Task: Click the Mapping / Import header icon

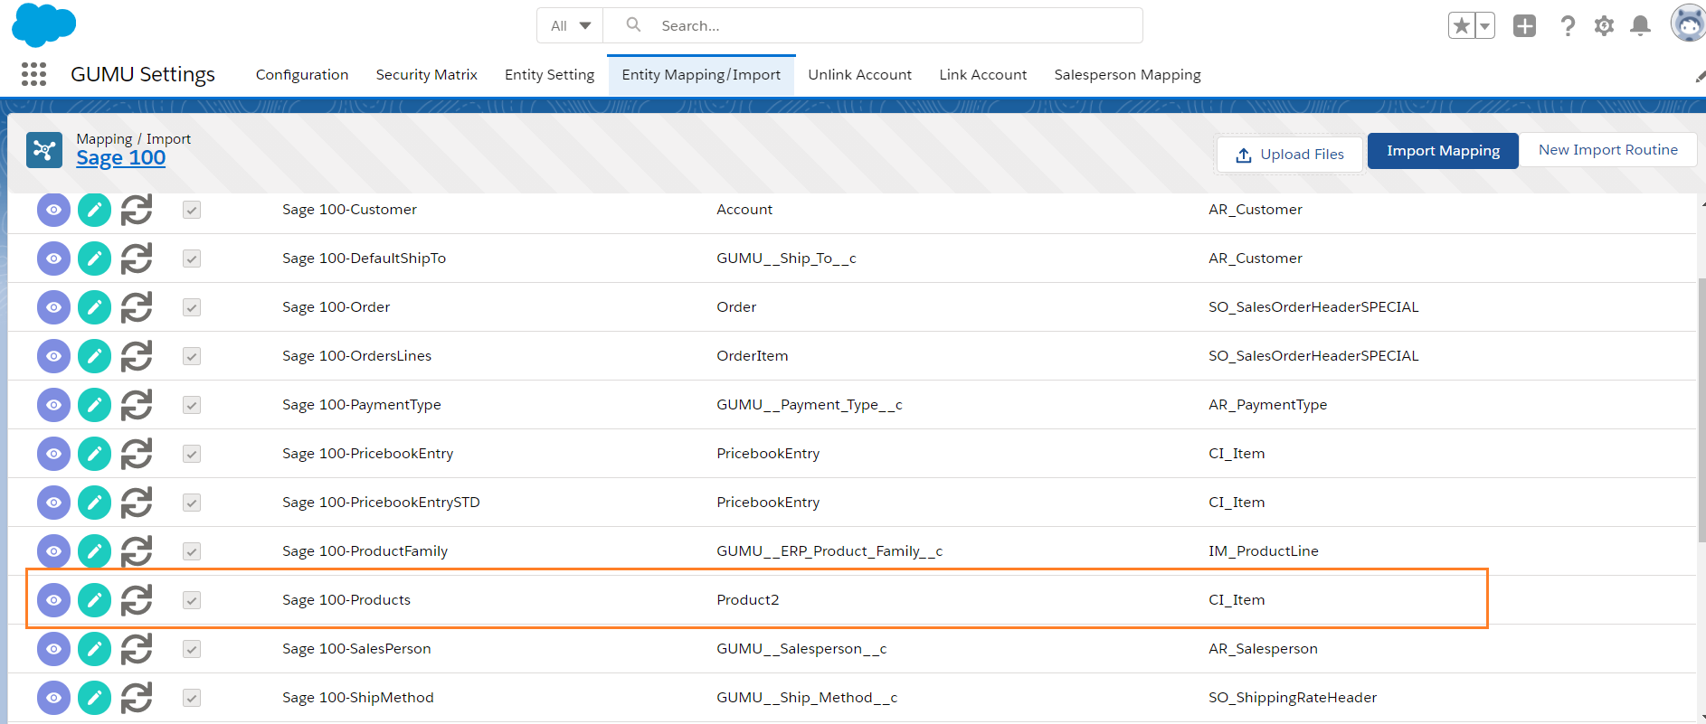Action: 44,150
